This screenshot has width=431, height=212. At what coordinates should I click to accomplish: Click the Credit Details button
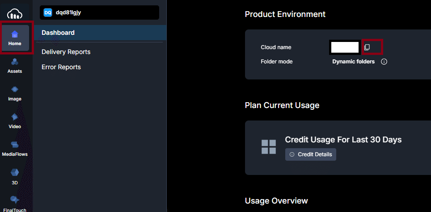coord(311,154)
